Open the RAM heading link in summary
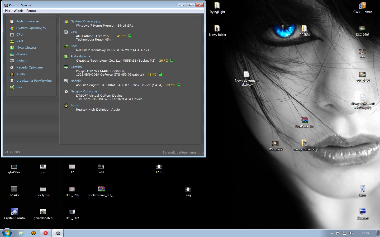This screenshot has width=380, height=237. point(74,46)
